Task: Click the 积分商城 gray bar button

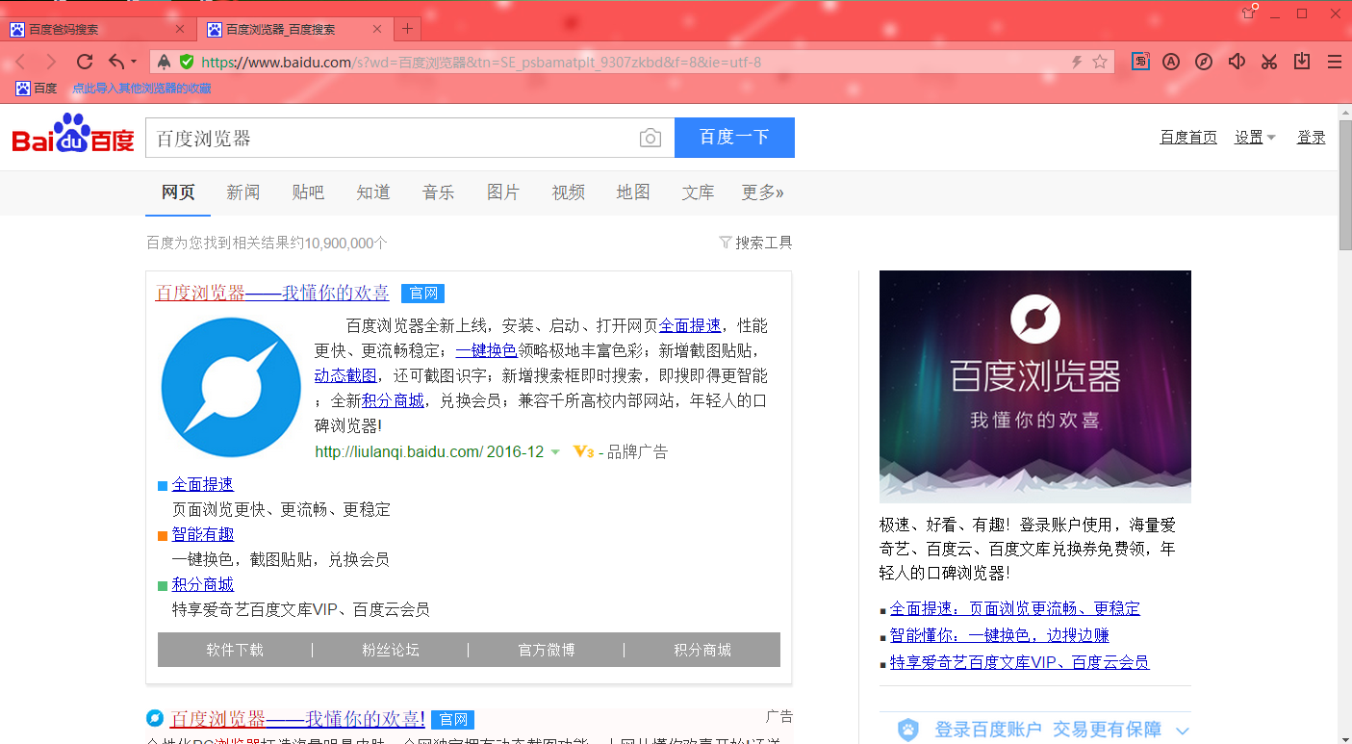Action: [702, 650]
